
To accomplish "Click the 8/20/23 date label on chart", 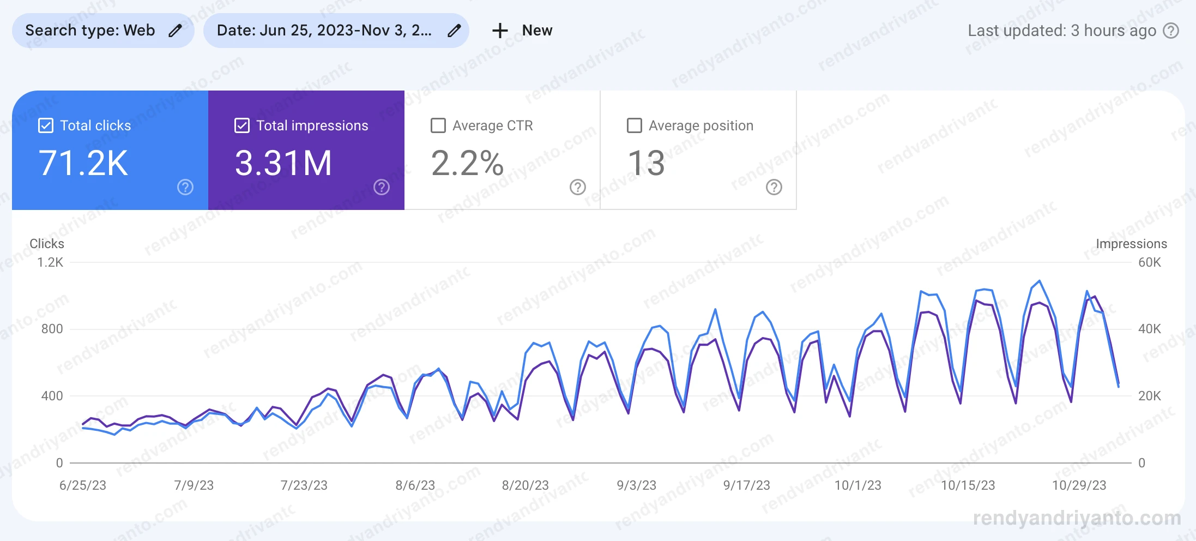I will point(525,485).
